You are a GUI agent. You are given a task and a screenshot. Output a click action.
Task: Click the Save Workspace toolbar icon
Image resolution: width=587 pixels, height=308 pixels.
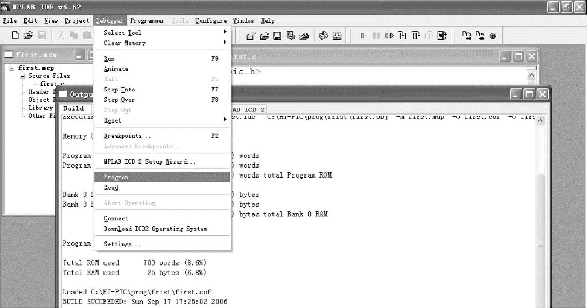277,36
